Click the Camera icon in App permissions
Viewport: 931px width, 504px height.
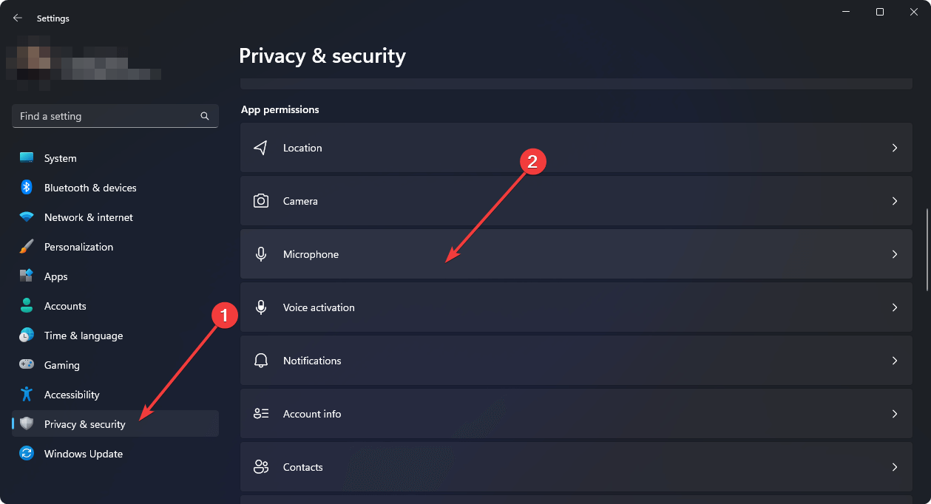[261, 201]
